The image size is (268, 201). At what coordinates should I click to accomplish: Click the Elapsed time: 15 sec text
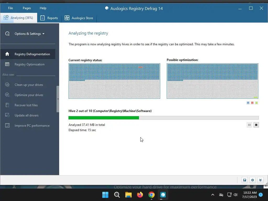coord(82,130)
